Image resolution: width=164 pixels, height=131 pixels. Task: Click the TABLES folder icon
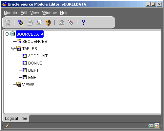click(x=19, y=48)
